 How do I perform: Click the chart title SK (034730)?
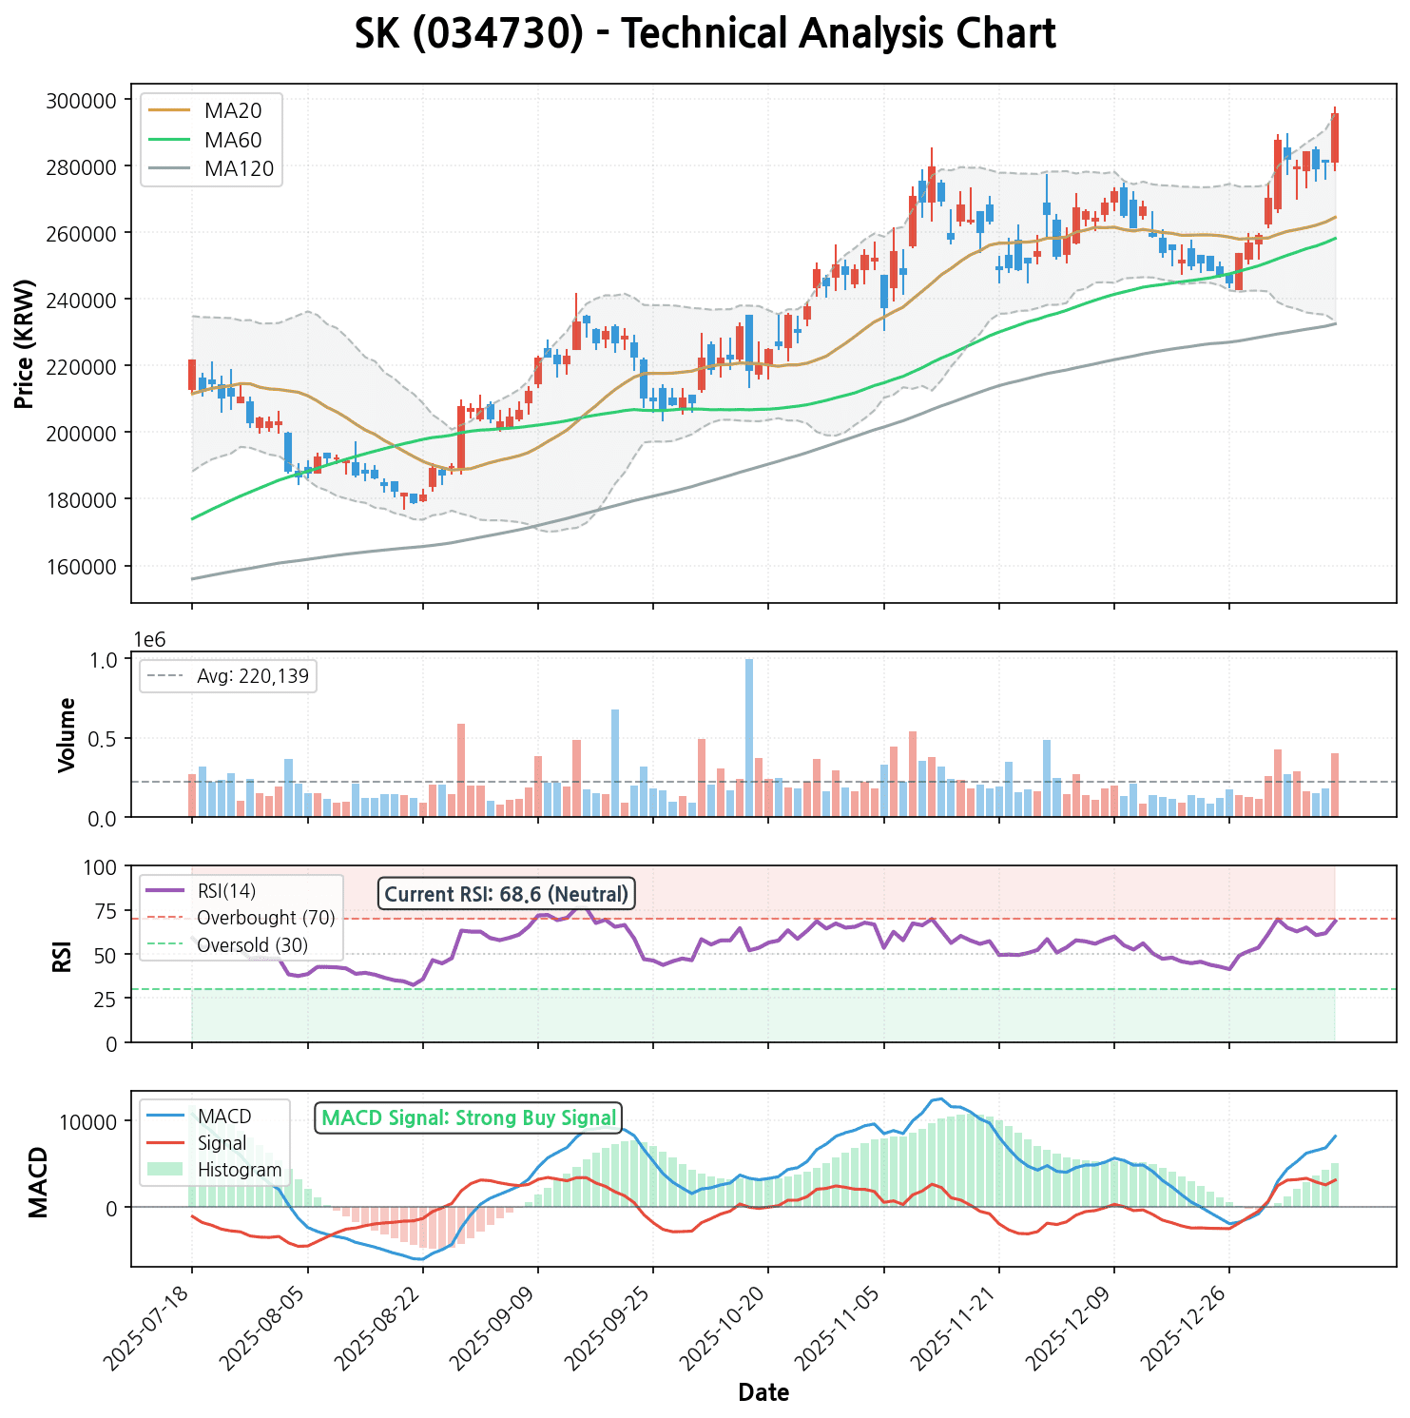705,34
